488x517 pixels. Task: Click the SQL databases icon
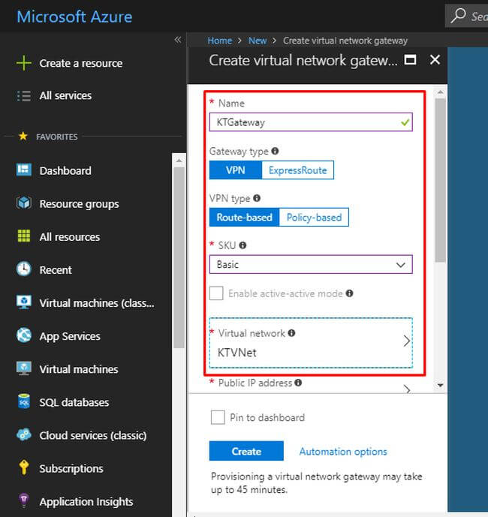click(24, 401)
